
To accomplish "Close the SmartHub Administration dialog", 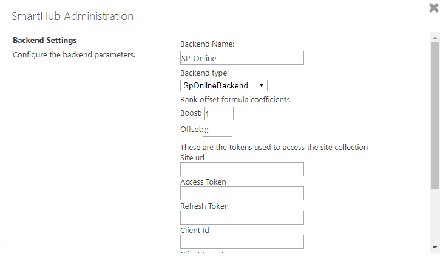I will (x=434, y=8).
